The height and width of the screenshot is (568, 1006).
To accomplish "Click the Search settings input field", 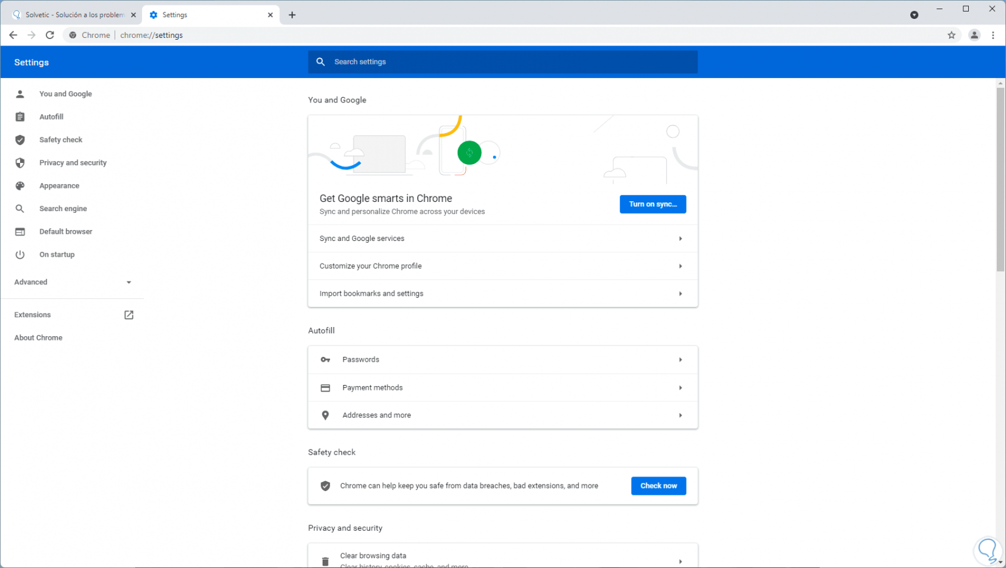I will click(x=503, y=62).
